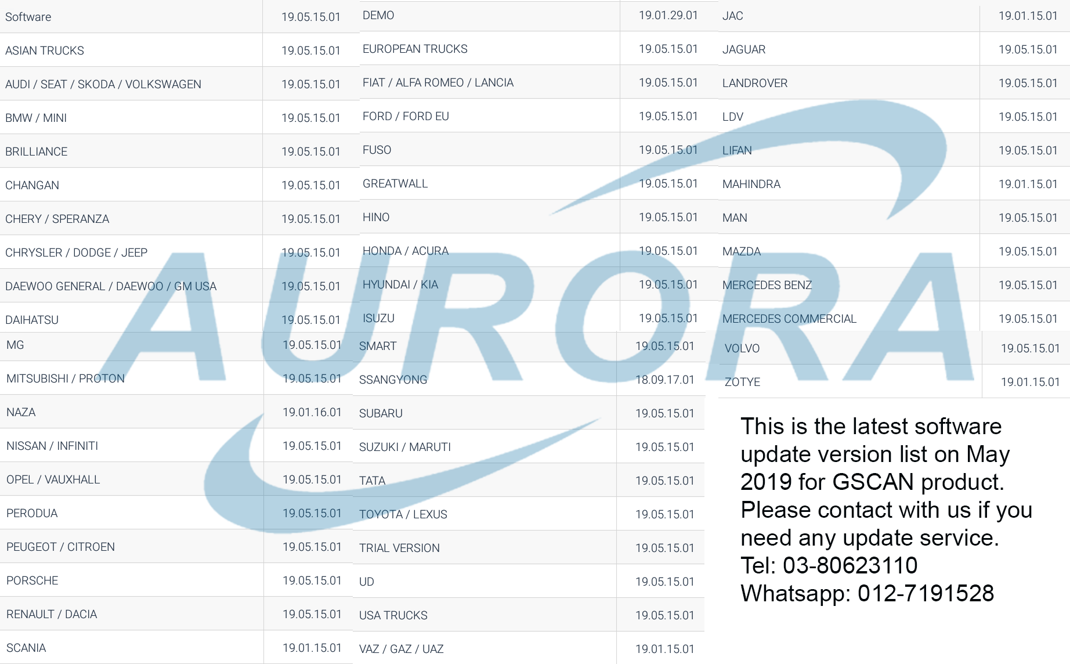The width and height of the screenshot is (1070, 664).
Task: Click JAC version 19.01.15.01
Action: pos(1028,16)
